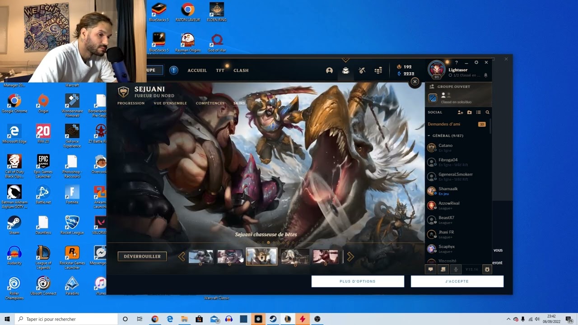Click the PLUS D'OPTIONS button
Viewport: 578px width, 325px height.
358,281
